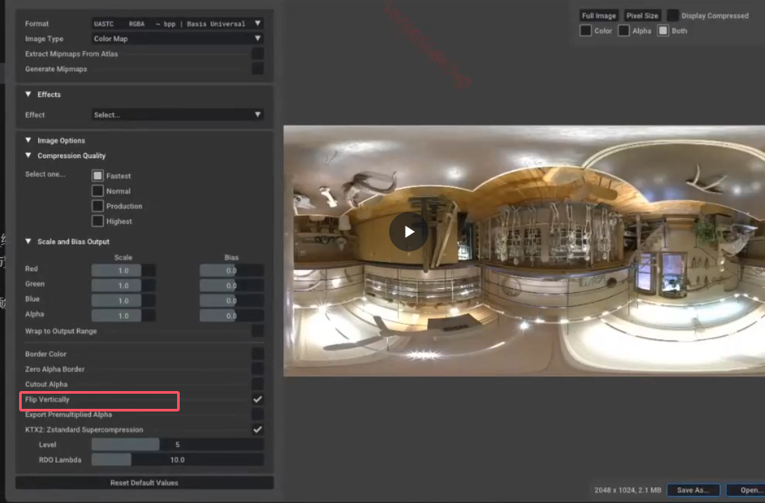Click the play button on preview image
Image resolution: width=765 pixels, height=503 pixels.
click(x=409, y=232)
